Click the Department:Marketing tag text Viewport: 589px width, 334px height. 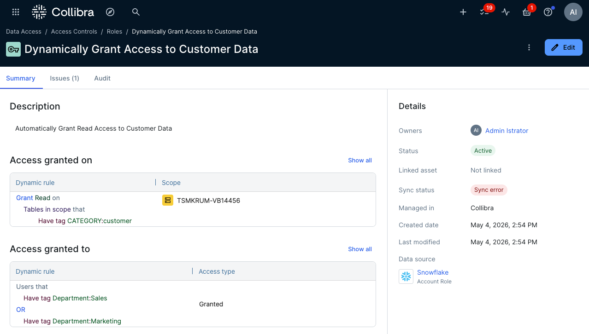[x=87, y=321]
